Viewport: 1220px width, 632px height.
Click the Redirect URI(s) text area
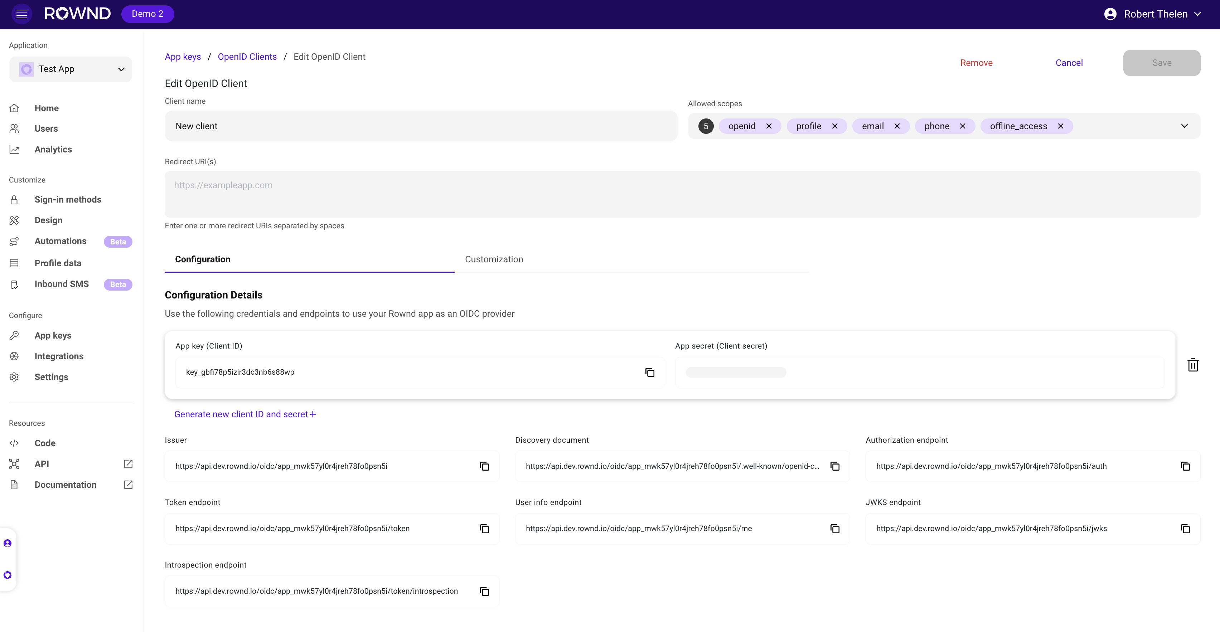coord(682,194)
